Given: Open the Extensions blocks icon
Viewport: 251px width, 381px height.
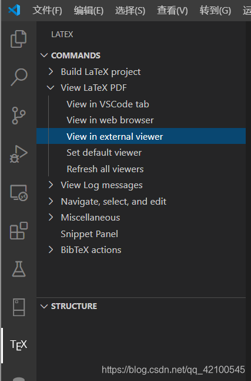Looking at the screenshot, I should pos(19,231).
